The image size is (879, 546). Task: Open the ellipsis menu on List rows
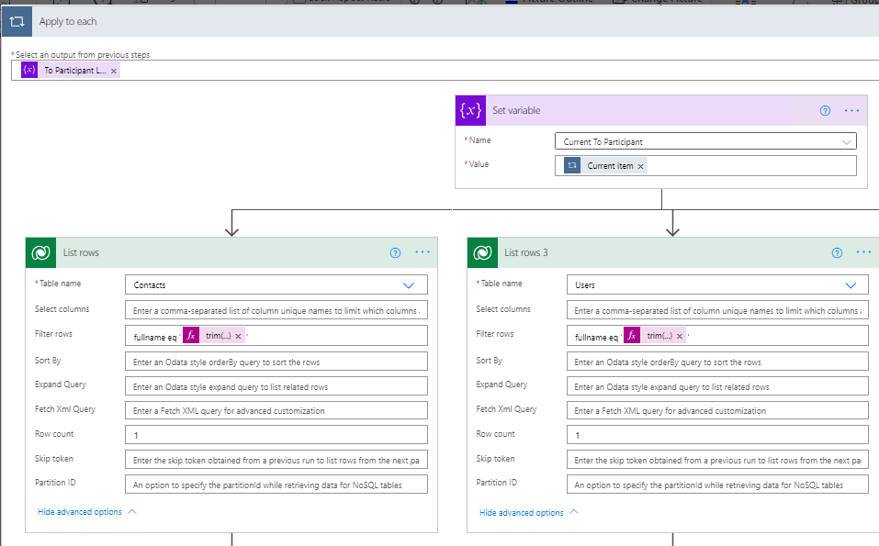[422, 252]
